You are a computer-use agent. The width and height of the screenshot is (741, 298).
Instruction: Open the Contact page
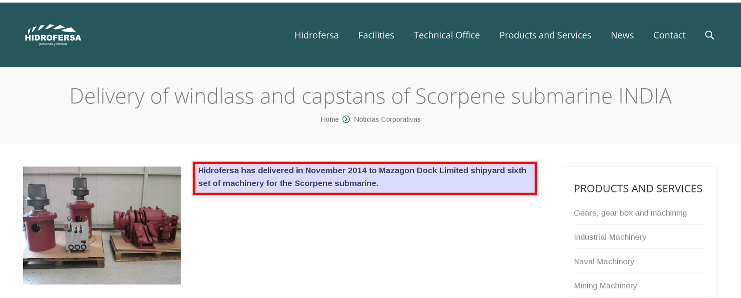(669, 35)
